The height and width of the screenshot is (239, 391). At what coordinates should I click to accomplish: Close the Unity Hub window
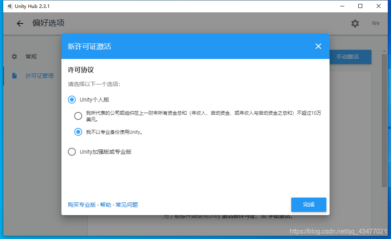379,6
